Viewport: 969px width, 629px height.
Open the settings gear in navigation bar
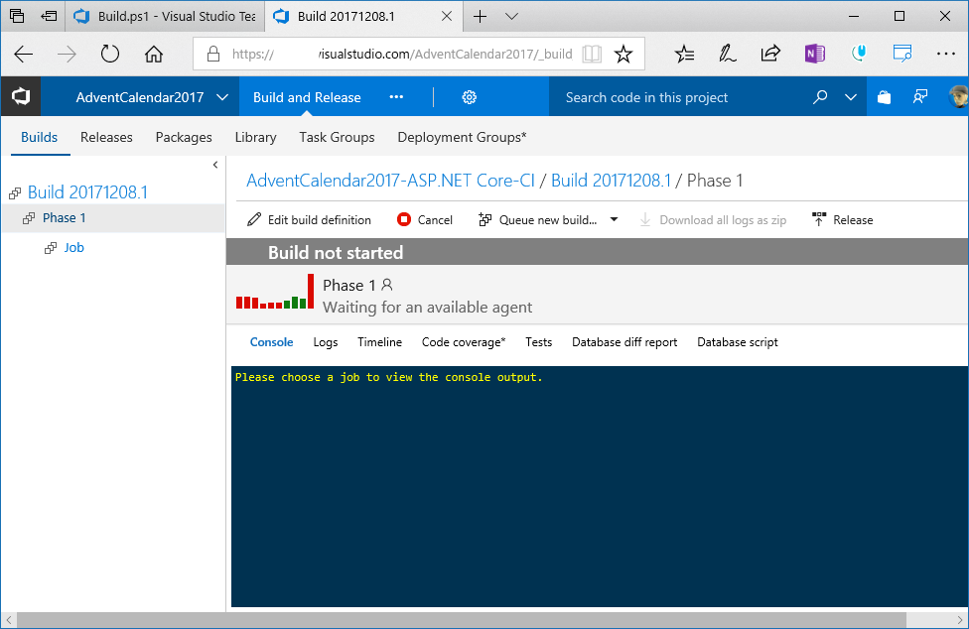pyautogui.click(x=469, y=97)
